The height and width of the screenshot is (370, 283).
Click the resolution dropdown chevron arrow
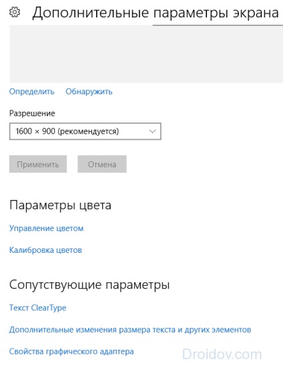pos(153,131)
